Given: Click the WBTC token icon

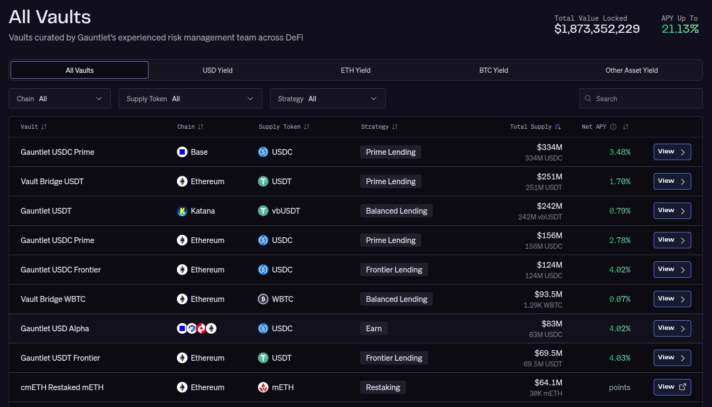Looking at the screenshot, I should tap(263, 299).
